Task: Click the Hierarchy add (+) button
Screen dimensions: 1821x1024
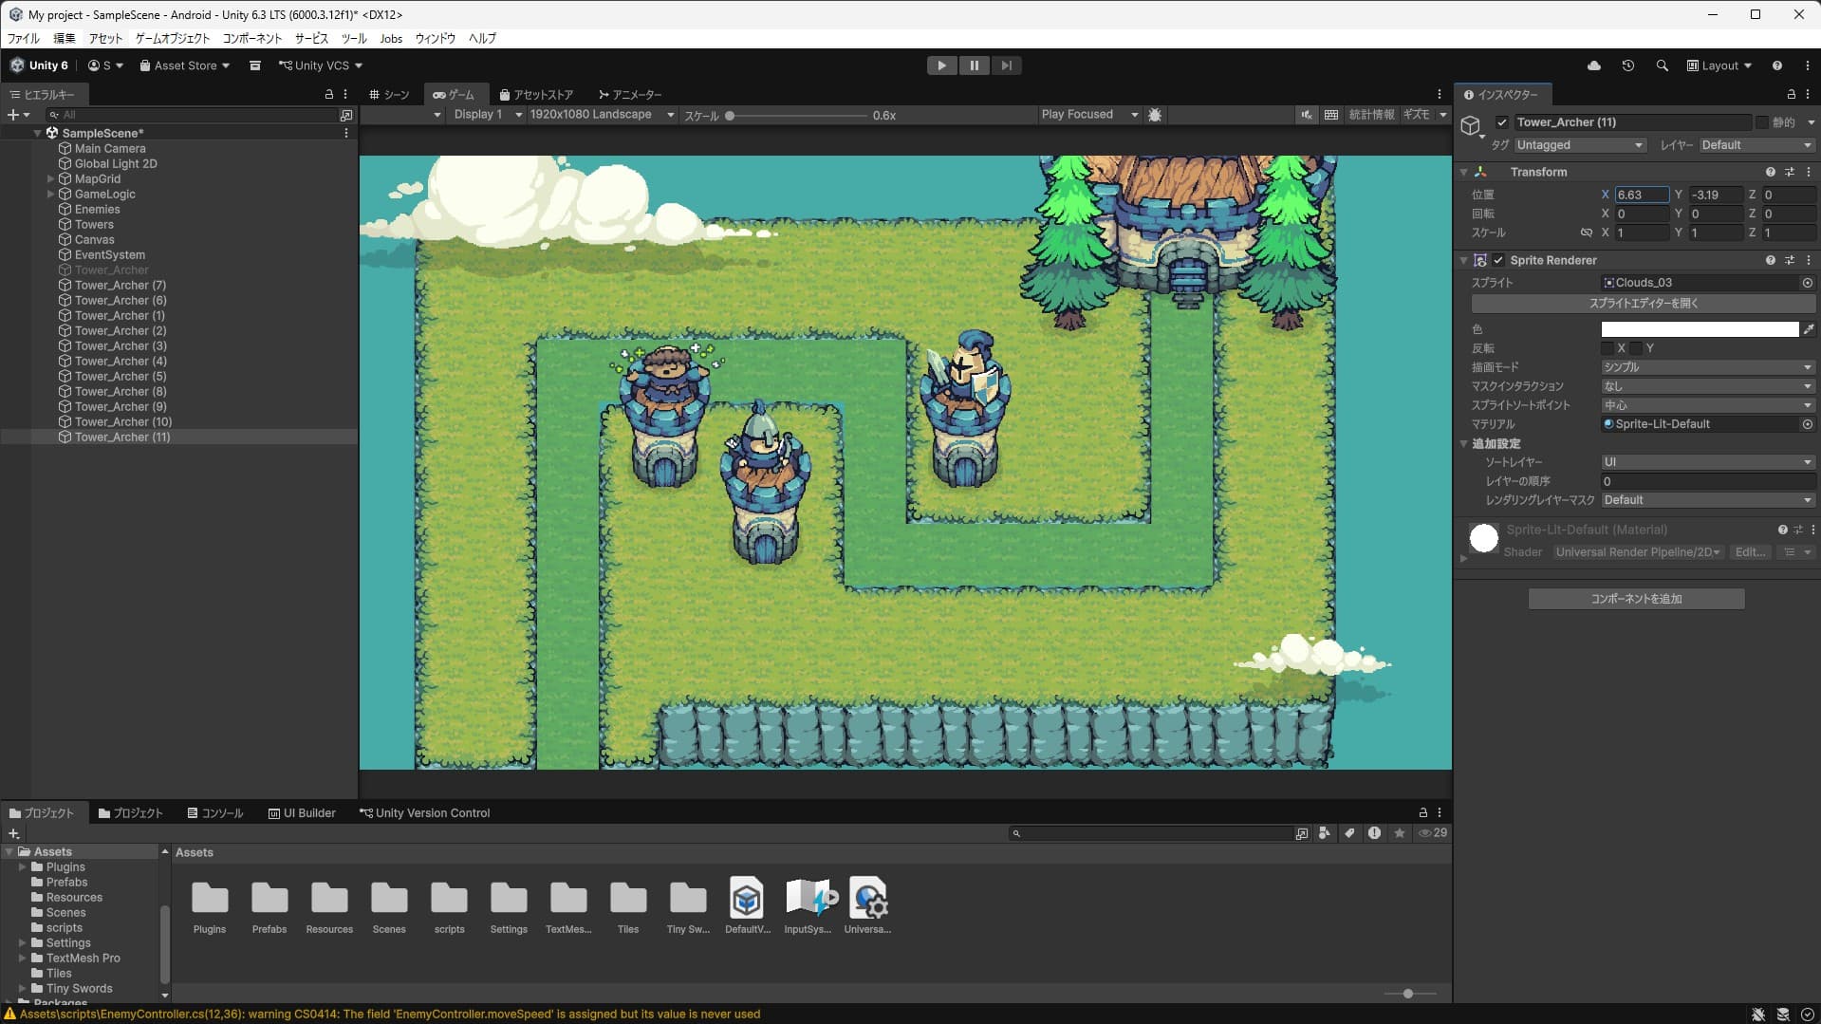Action: click(18, 115)
